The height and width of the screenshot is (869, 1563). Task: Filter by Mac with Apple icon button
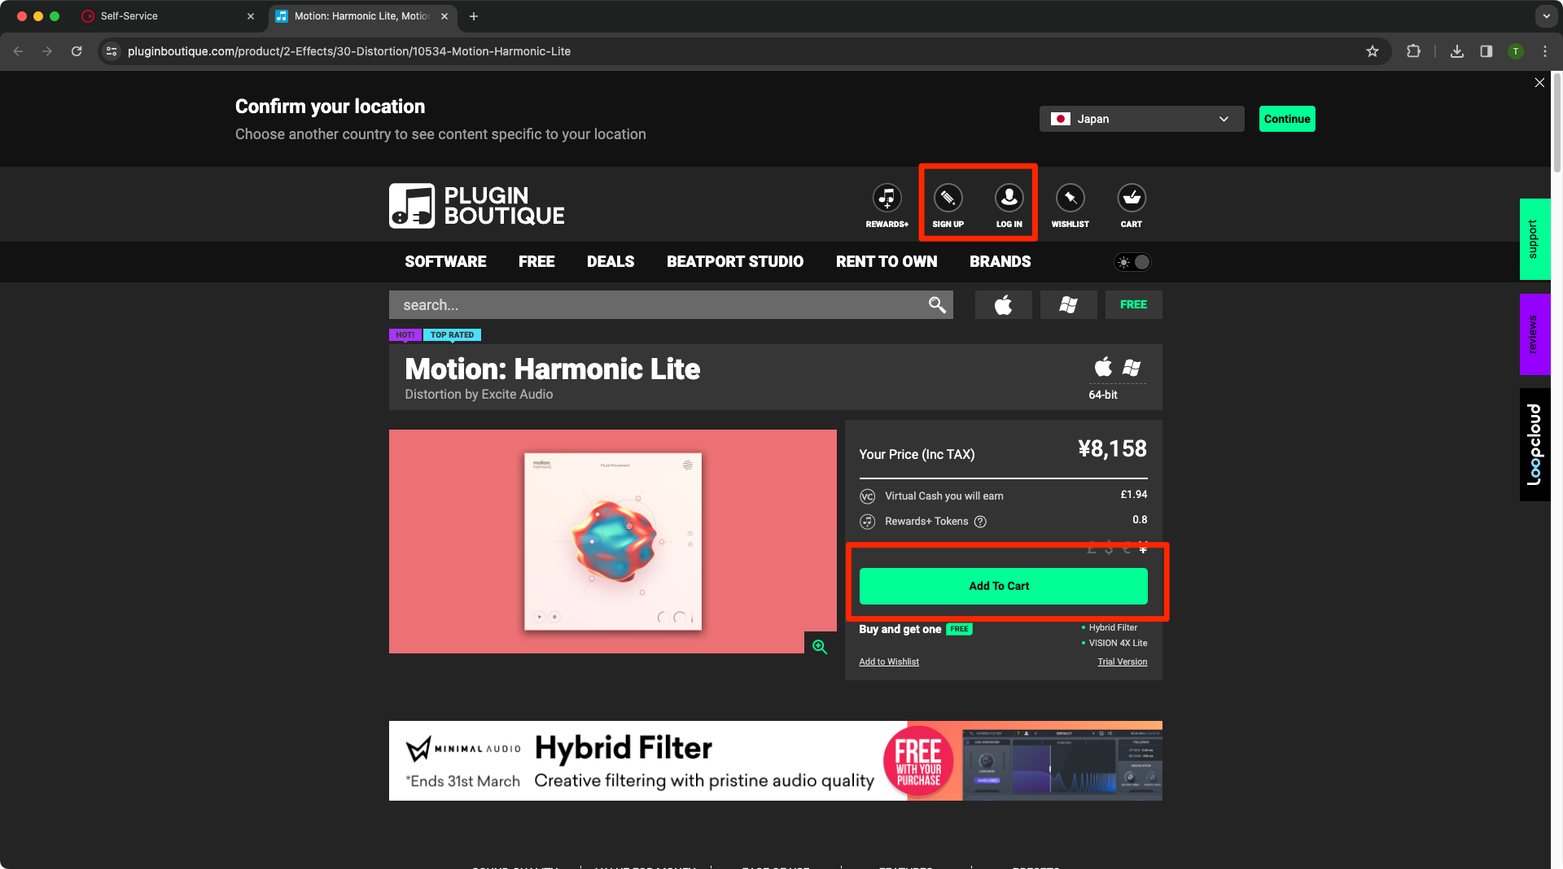coord(1003,304)
